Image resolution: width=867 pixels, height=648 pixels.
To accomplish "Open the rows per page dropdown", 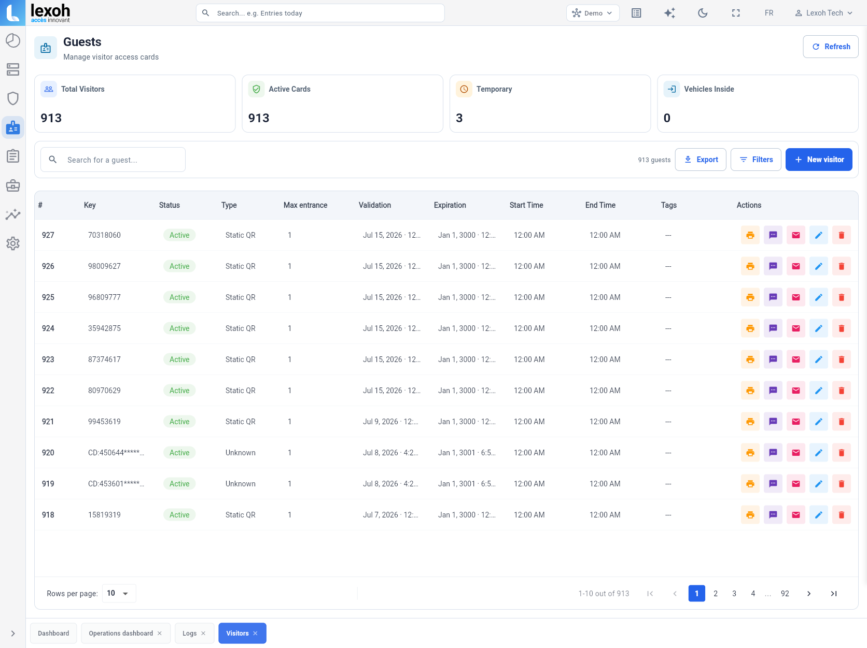I will pos(119,594).
